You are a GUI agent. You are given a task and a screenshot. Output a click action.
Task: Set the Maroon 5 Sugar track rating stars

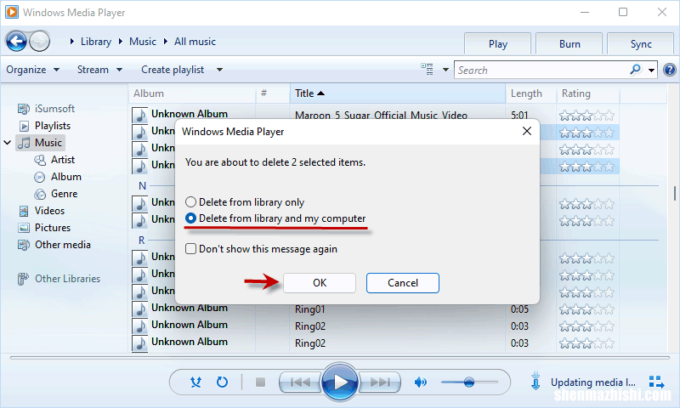pos(586,116)
